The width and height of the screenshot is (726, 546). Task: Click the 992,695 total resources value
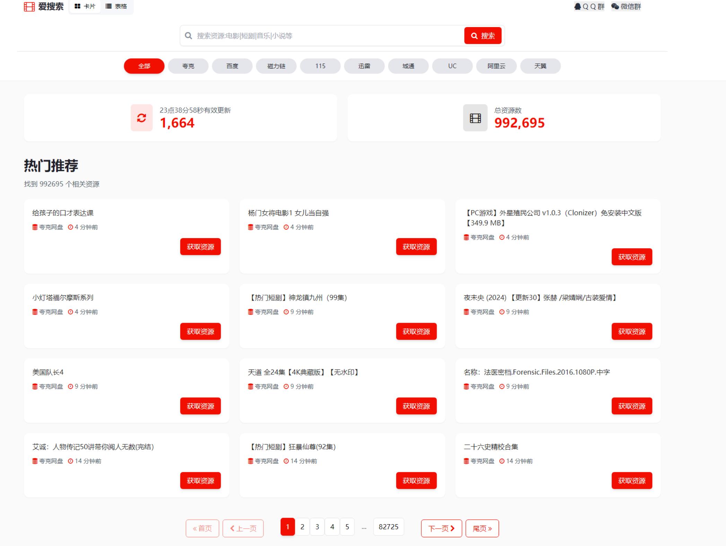coord(519,123)
